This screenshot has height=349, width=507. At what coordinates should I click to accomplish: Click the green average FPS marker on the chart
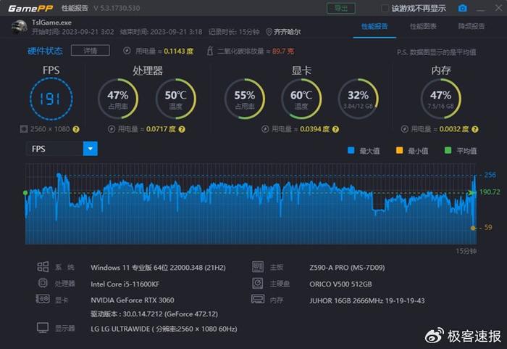click(x=25, y=193)
